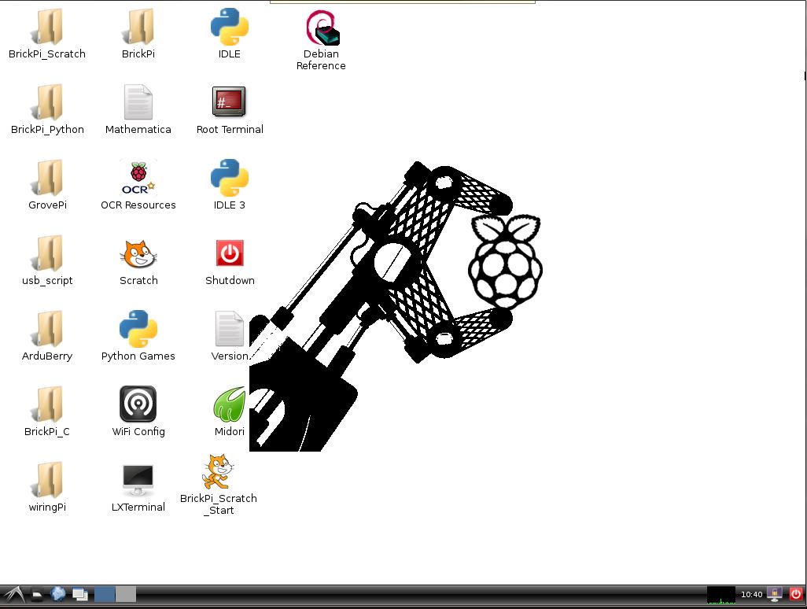Click the screen lock tray icon
Image resolution: width=807 pixels, height=609 pixels.
coord(775,595)
